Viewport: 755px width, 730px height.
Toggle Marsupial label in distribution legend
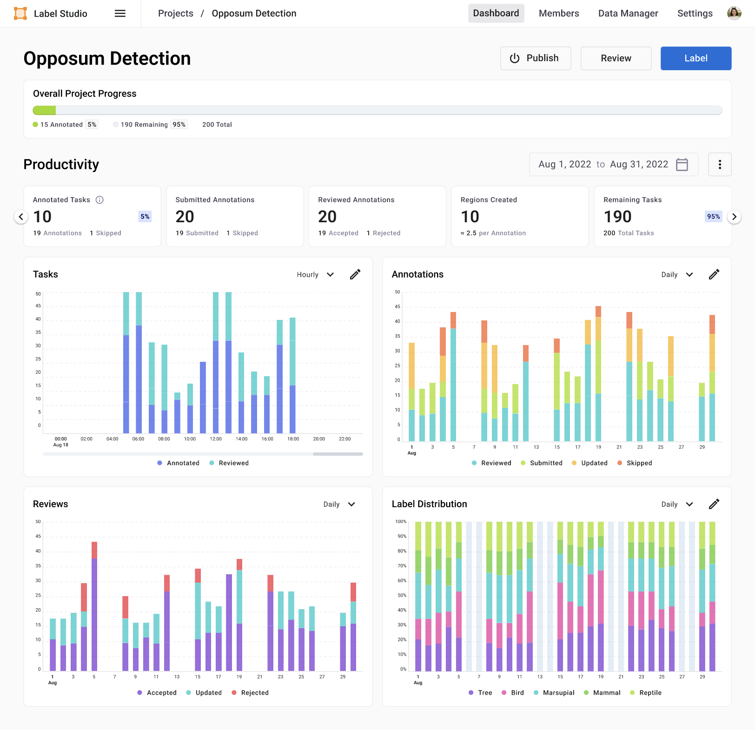(x=554, y=693)
